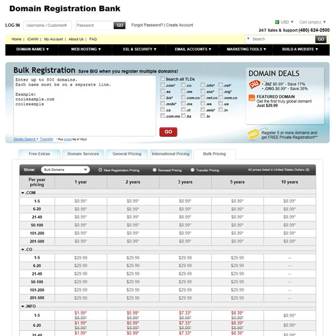Click the Single Search link

[x=25, y=139]
